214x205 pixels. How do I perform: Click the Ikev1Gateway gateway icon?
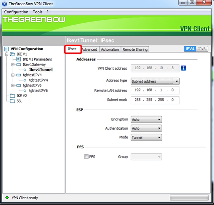(x=19, y=64)
